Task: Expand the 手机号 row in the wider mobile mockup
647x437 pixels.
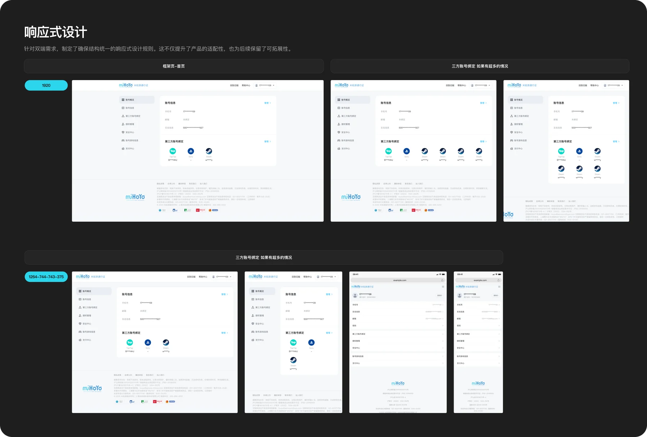Action: coord(398,305)
